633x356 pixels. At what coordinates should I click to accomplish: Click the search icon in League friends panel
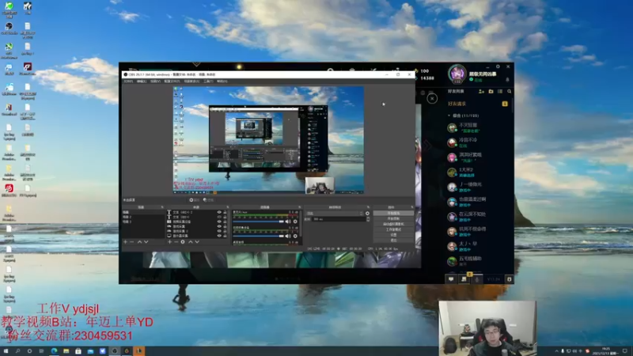510,92
